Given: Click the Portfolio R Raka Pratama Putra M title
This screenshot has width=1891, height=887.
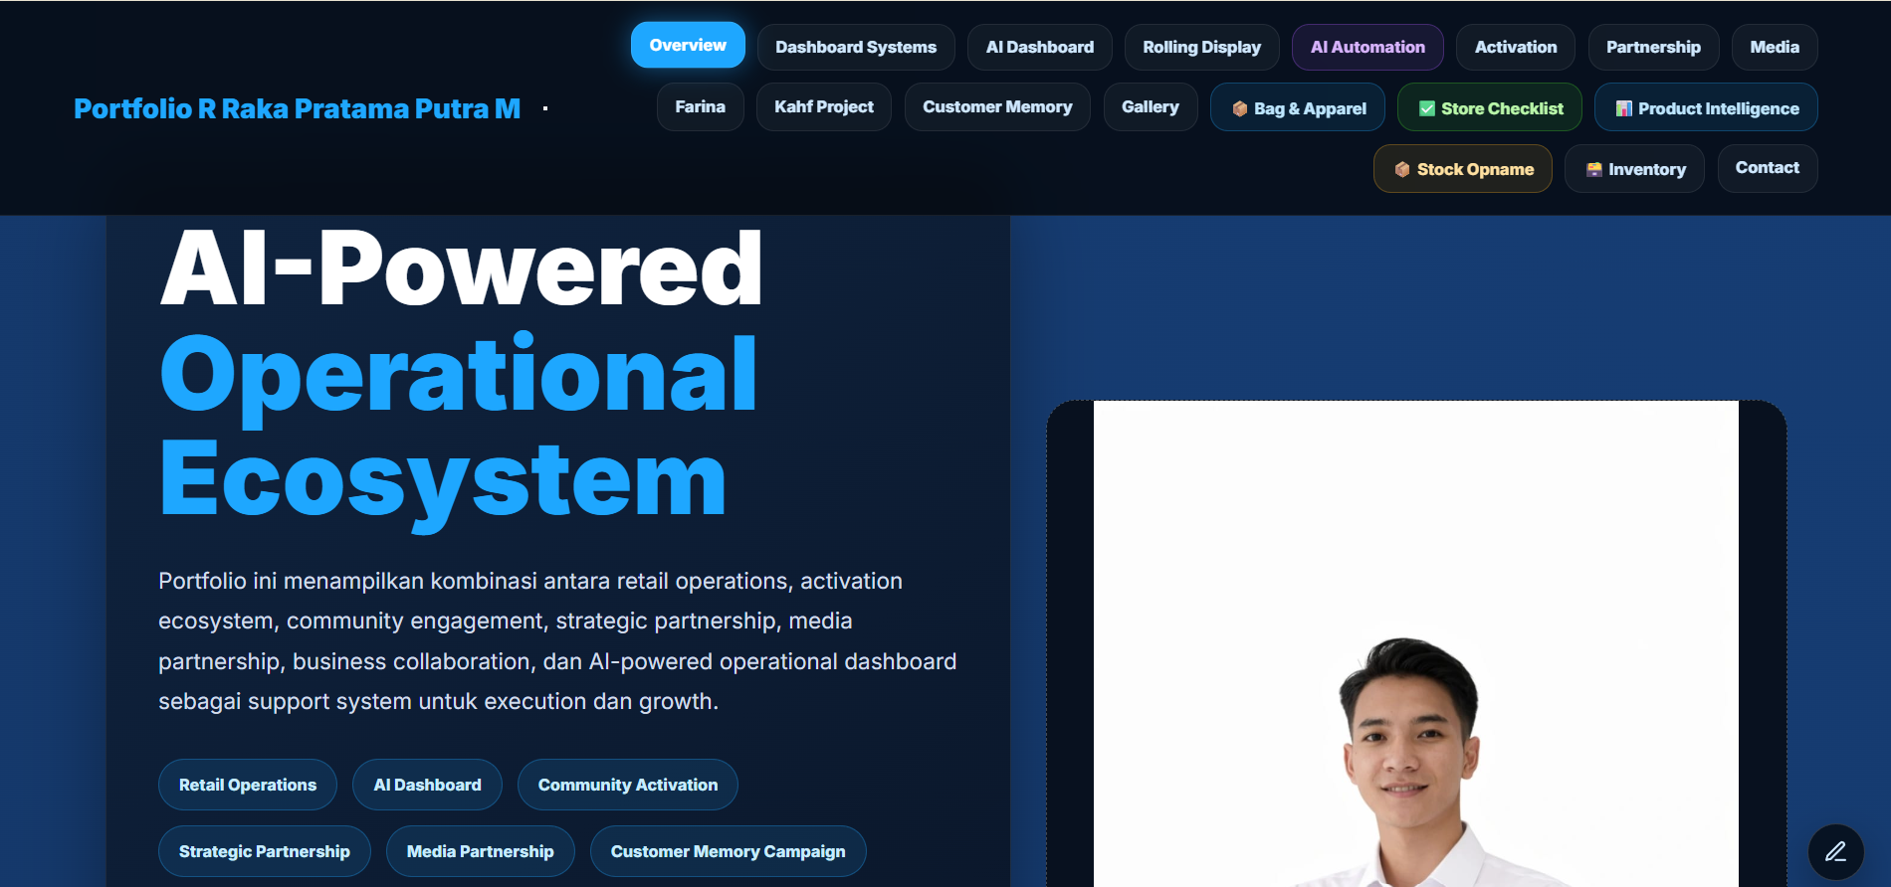Looking at the screenshot, I should (x=297, y=108).
